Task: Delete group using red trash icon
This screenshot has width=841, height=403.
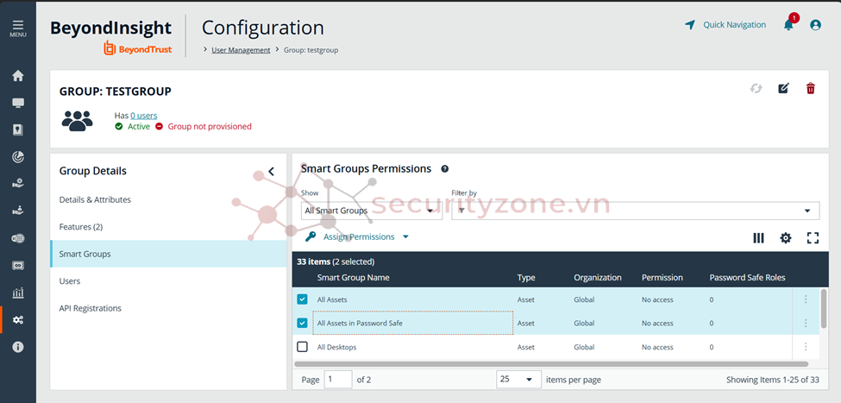Action: (x=810, y=88)
